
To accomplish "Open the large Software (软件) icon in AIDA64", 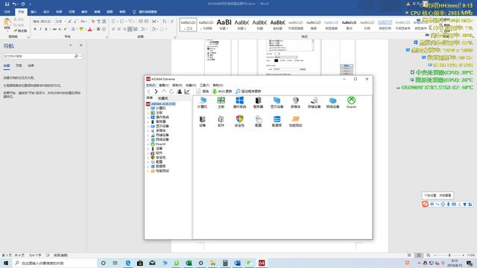I will point(221,121).
